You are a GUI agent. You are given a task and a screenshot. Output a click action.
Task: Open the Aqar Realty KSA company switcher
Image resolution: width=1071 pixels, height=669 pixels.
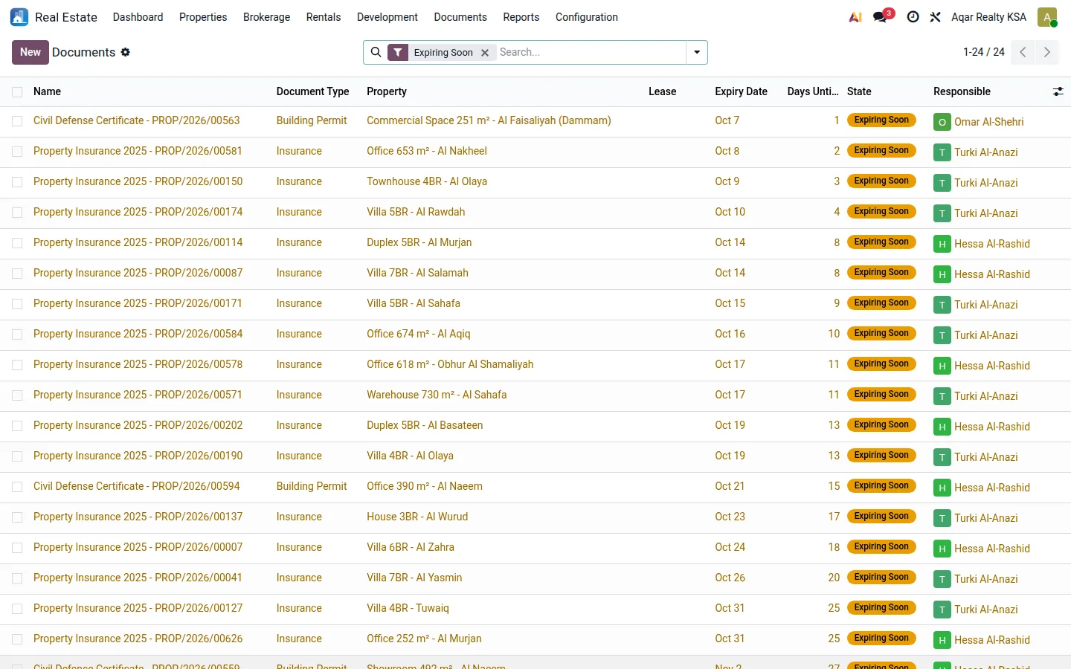988,17
